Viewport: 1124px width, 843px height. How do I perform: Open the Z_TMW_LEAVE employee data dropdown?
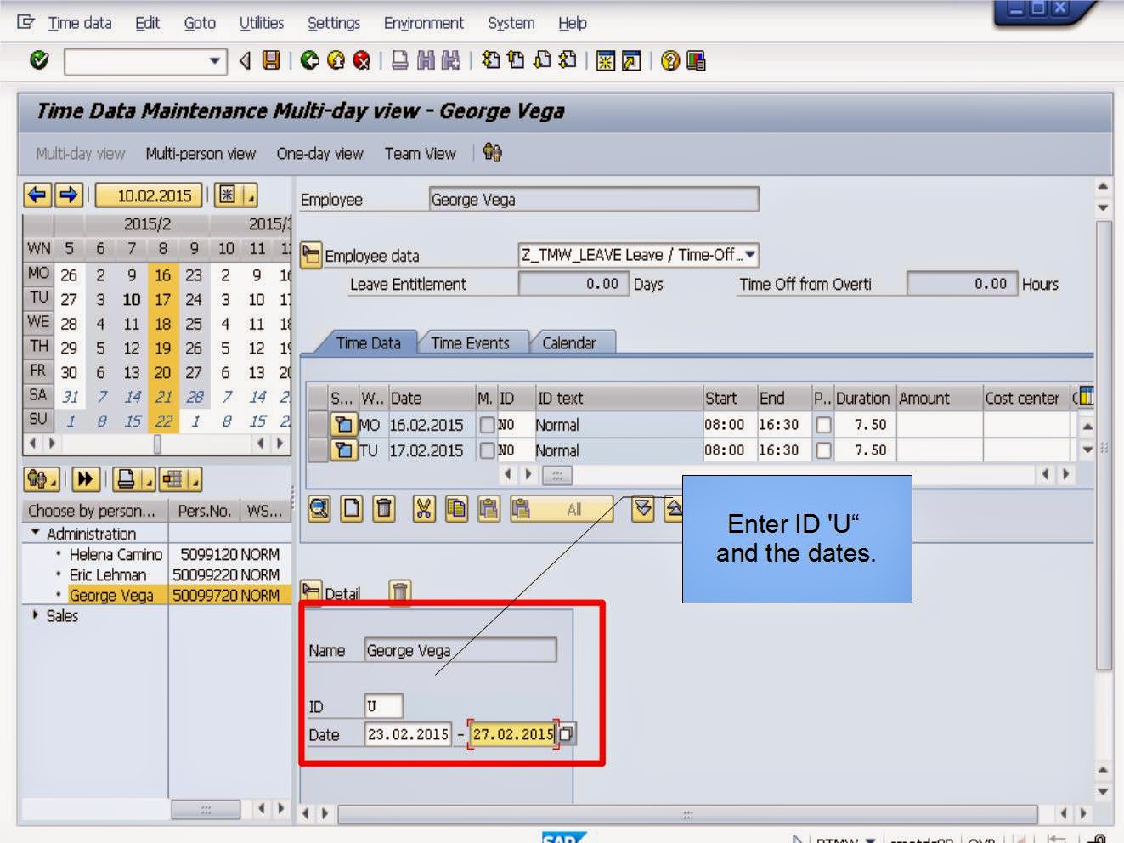[751, 255]
